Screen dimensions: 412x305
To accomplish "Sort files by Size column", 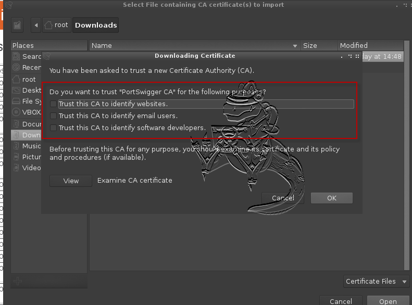I will tap(319, 45).
